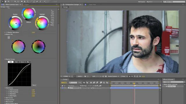Screen dimensions: 186x104
Task: Toggle region of interest button in viewer
Action: [103, 76]
